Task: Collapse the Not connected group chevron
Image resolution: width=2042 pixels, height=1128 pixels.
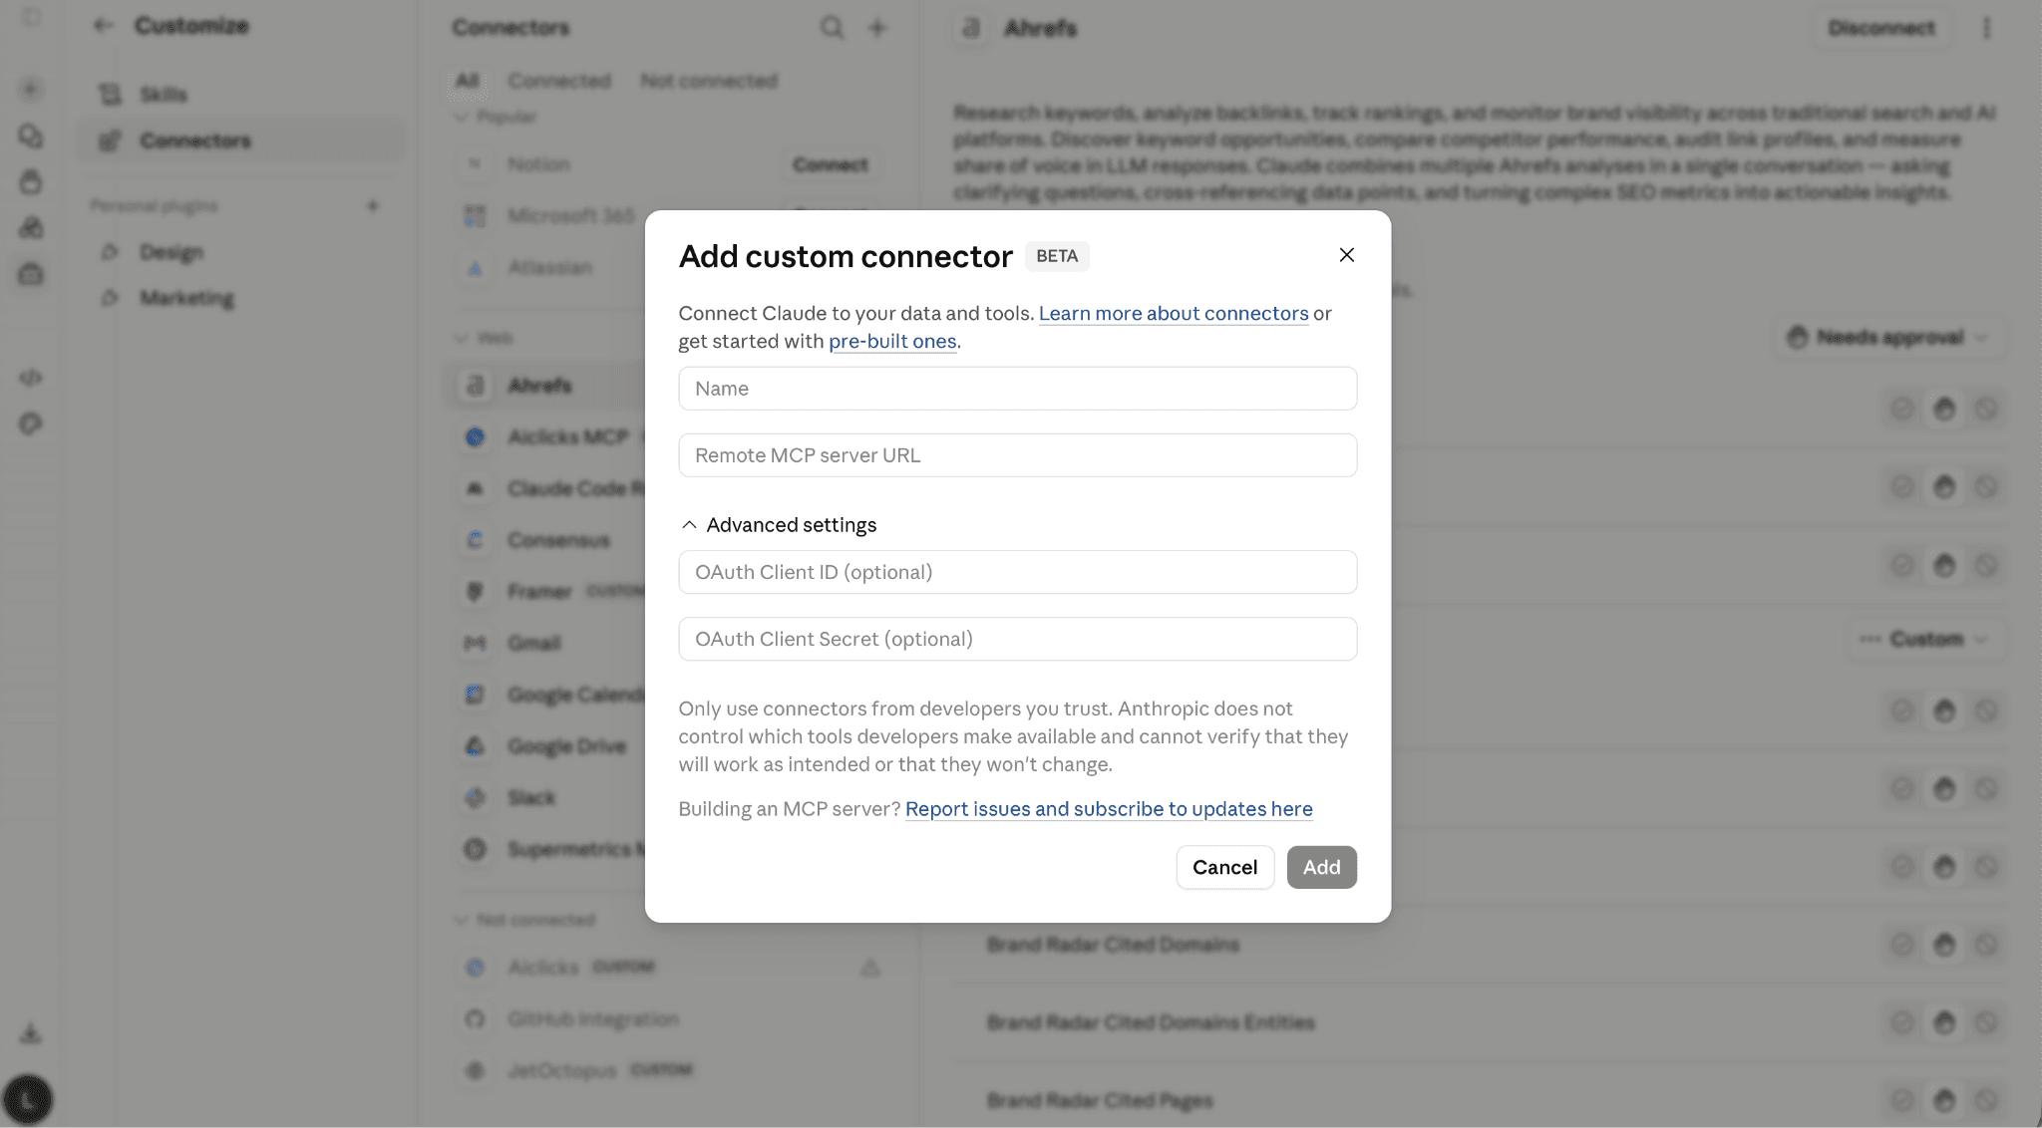Action: click(x=461, y=920)
